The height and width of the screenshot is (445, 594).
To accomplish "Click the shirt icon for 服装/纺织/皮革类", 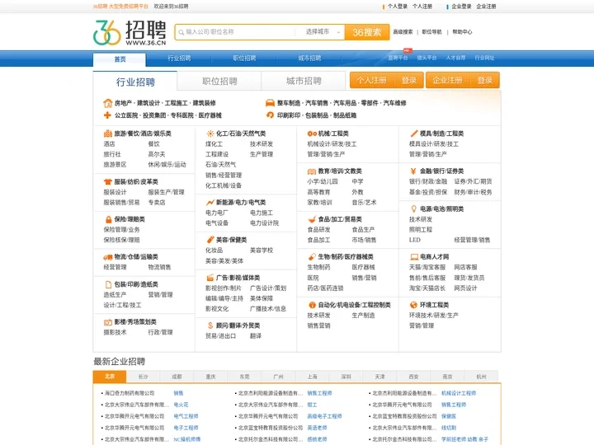I will click(x=108, y=181).
